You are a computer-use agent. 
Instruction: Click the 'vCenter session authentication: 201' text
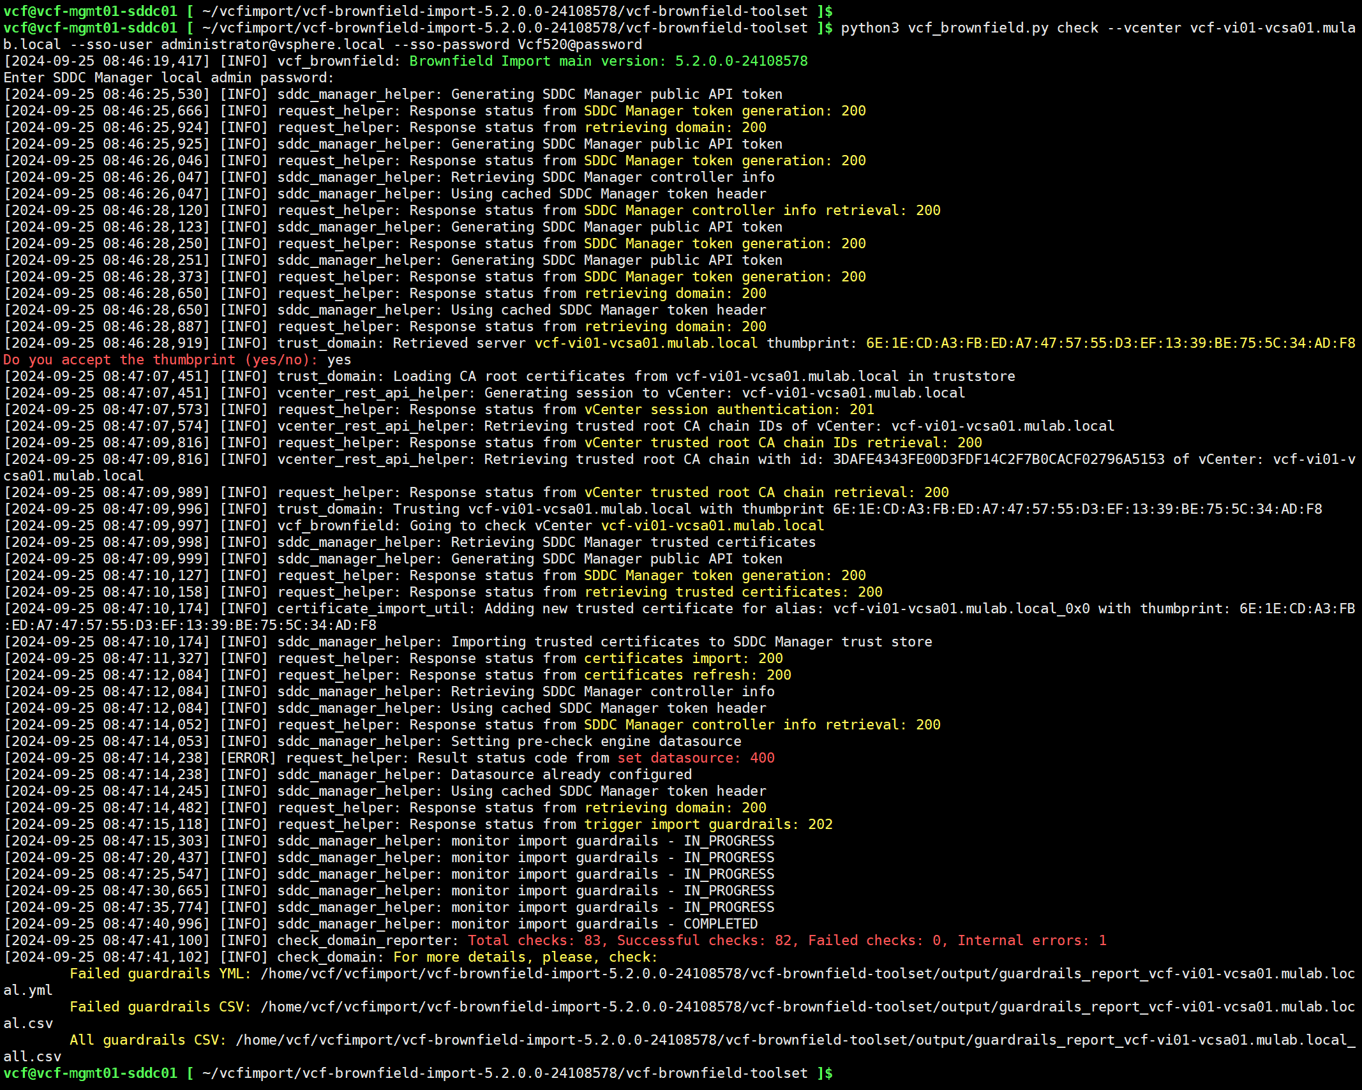(729, 410)
